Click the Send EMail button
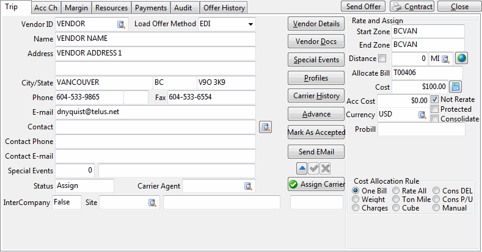This screenshot has width=482, height=252. tap(316, 152)
